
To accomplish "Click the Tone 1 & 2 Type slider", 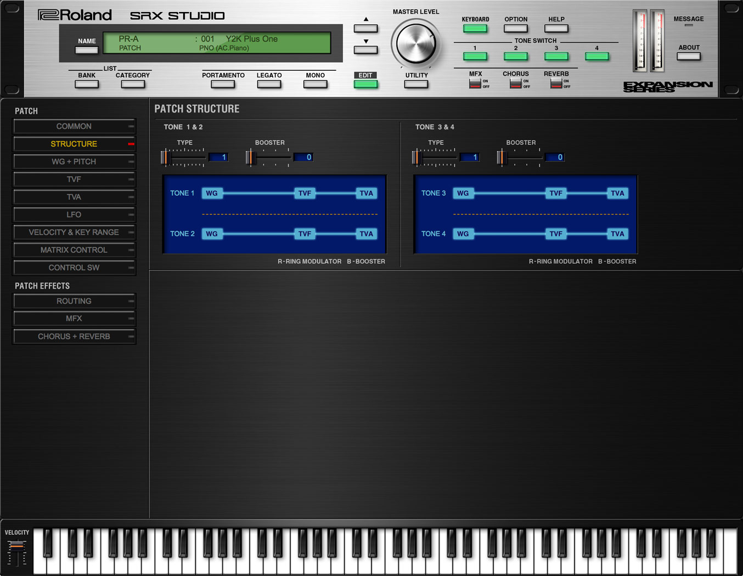I will (x=183, y=157).
